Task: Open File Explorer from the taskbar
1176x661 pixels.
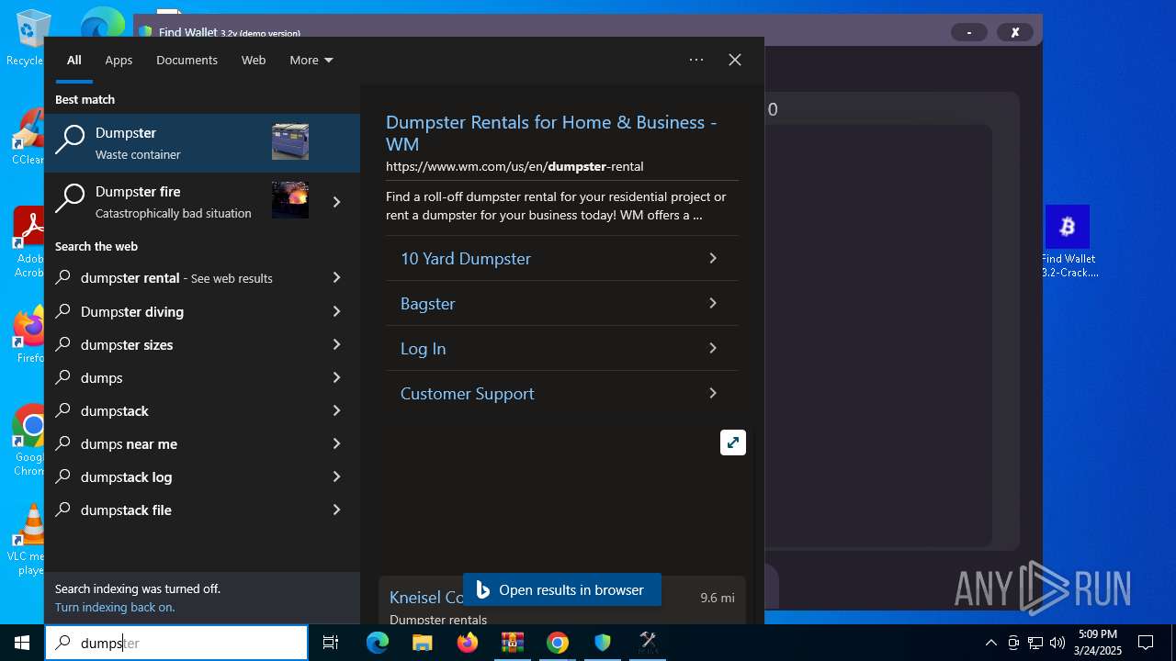Action: [422, 643]
